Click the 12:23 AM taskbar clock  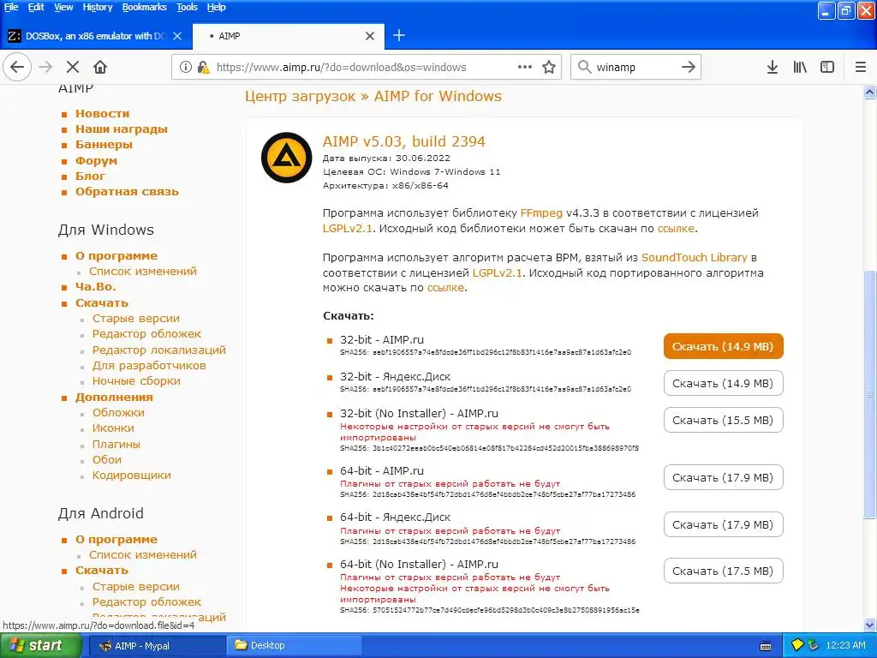coord(845,646)
